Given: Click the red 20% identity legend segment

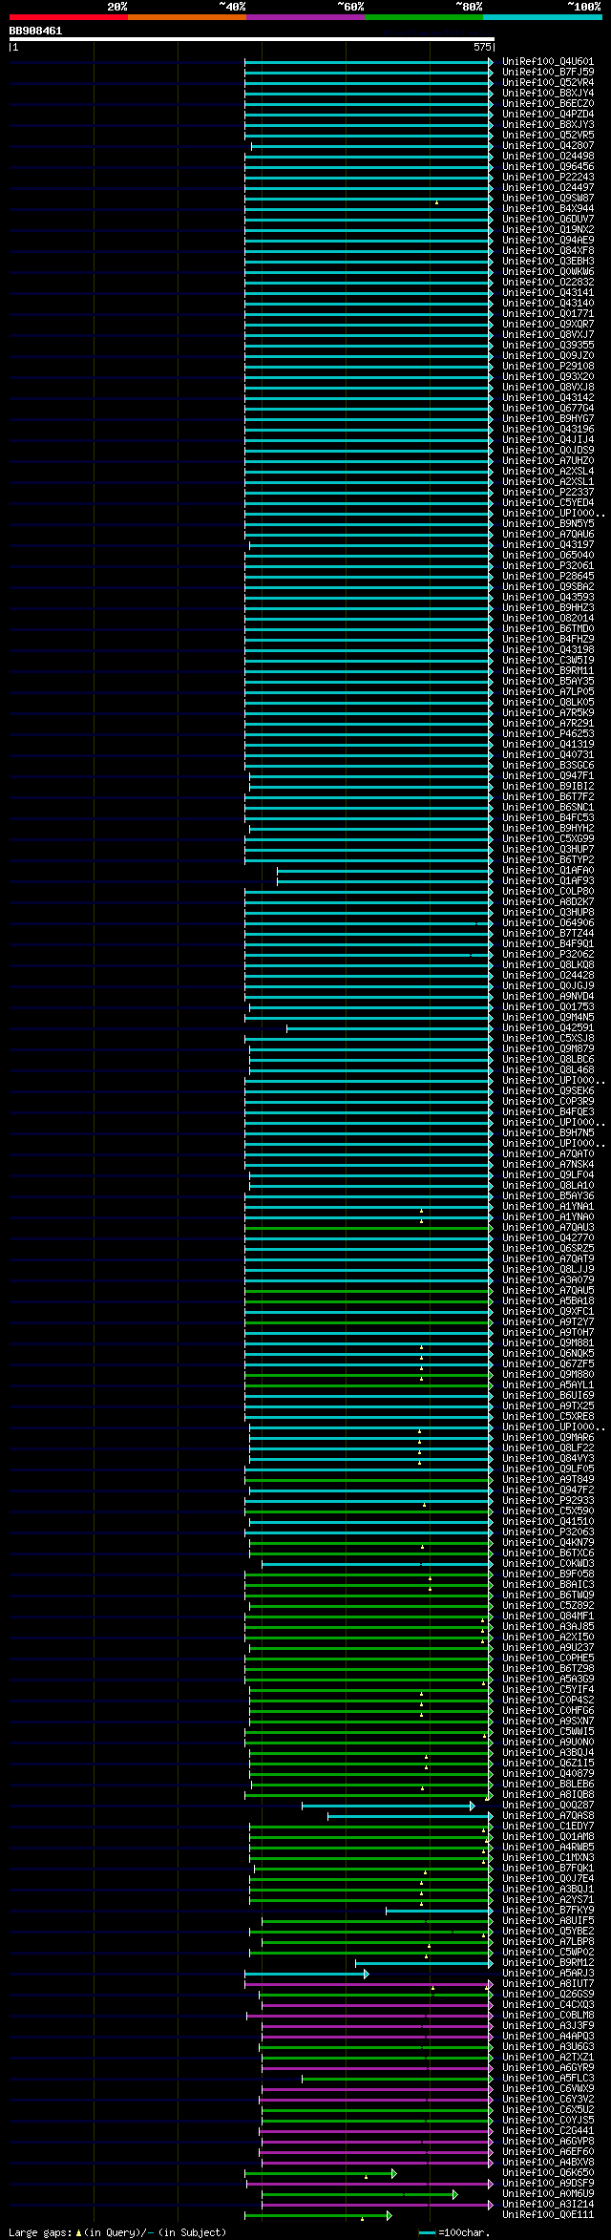Looking at the screenshot, I should pos(68,17).
